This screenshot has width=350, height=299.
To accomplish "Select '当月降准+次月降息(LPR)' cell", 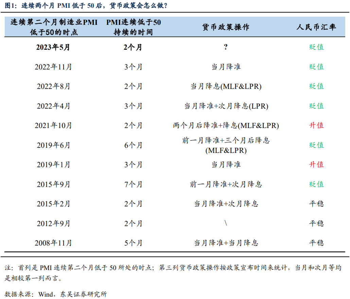I will [226, 106].
